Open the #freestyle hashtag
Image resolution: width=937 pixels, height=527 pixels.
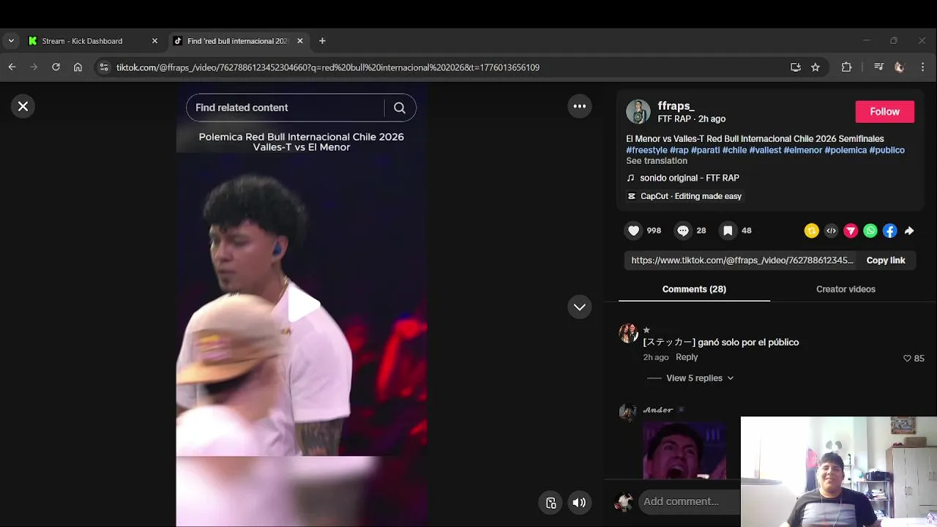tap(646, 150)
